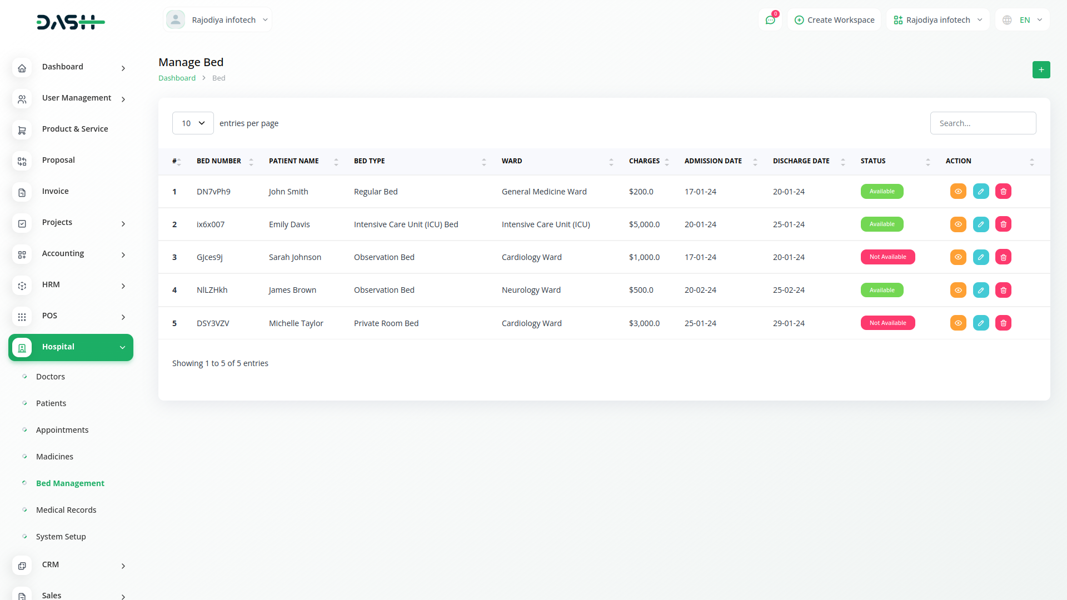Follow the Dashboard breadcrumb link
The image size is (1067, 600).
click(177, 78)
